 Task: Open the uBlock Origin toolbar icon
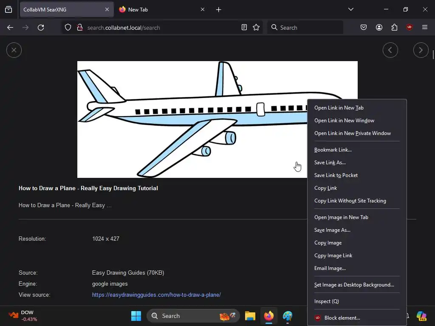[409, 28]
